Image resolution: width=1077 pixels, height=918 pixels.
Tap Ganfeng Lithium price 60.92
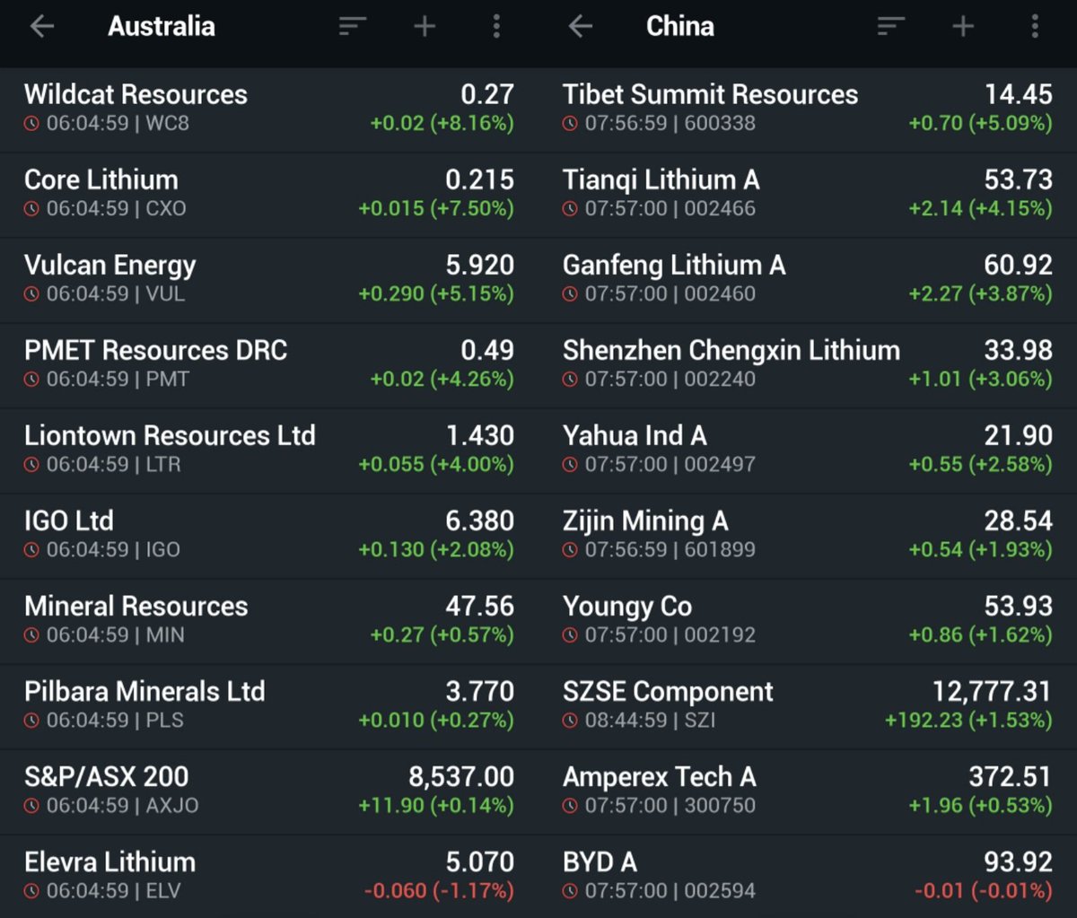[1019, 265]
